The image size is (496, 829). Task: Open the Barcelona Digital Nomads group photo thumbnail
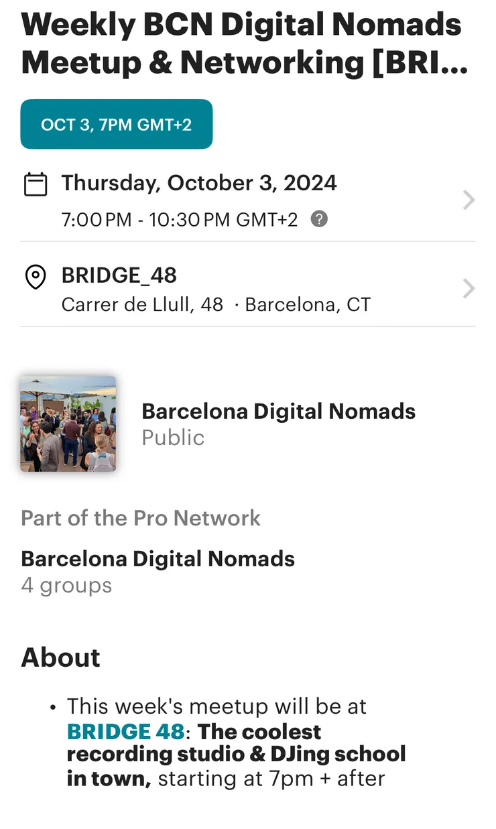coord(68,424)
